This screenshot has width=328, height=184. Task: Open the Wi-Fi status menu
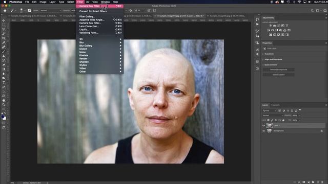point(299,2)
